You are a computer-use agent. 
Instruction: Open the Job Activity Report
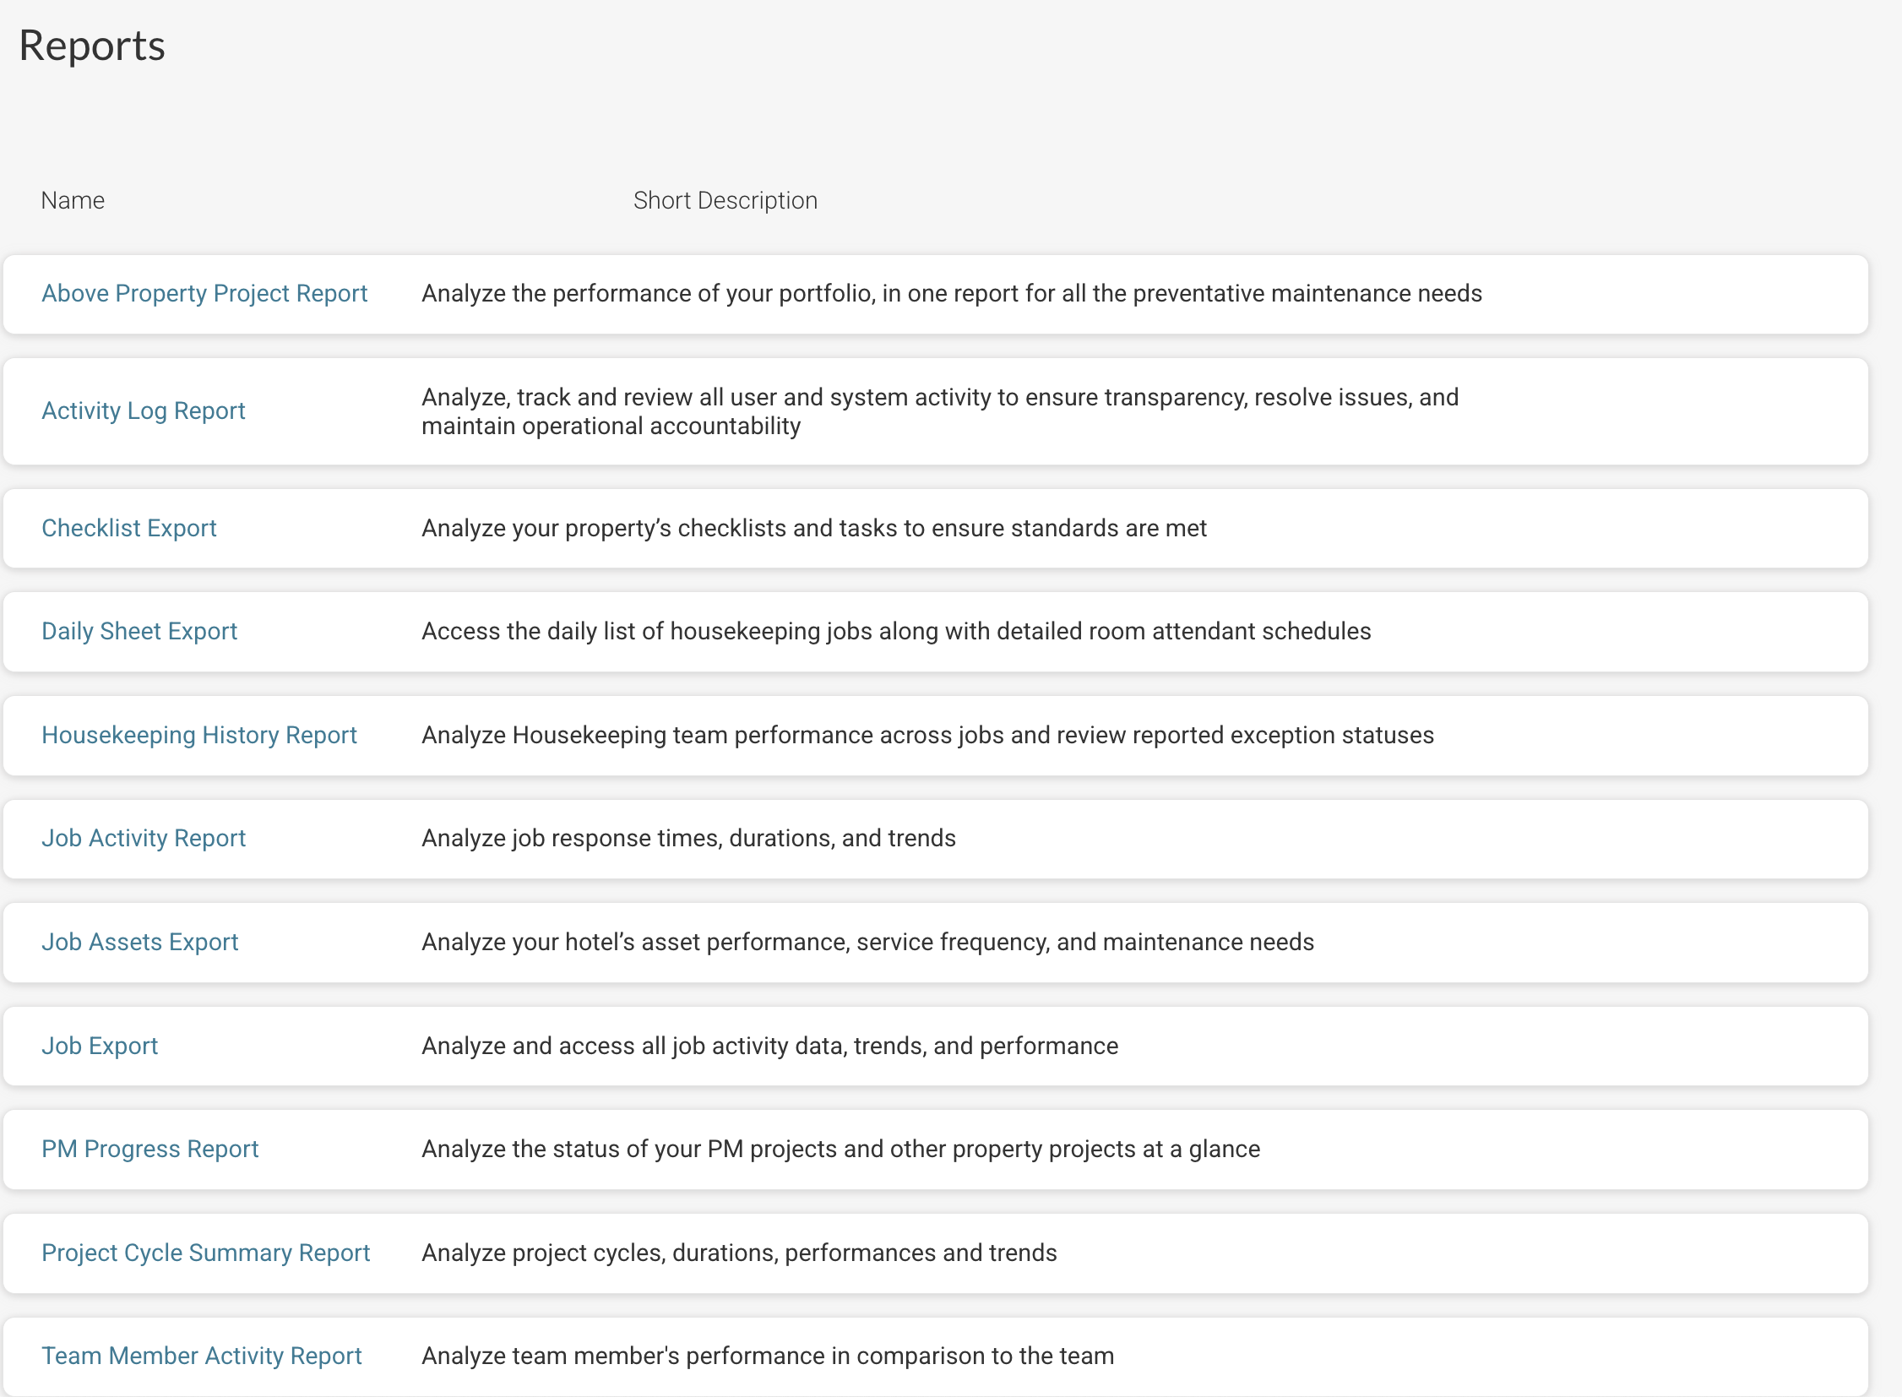(144, 838)
